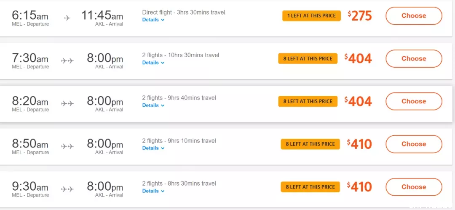
Task: Choose the 8:20am flight for $404
Action: (414, 101)
